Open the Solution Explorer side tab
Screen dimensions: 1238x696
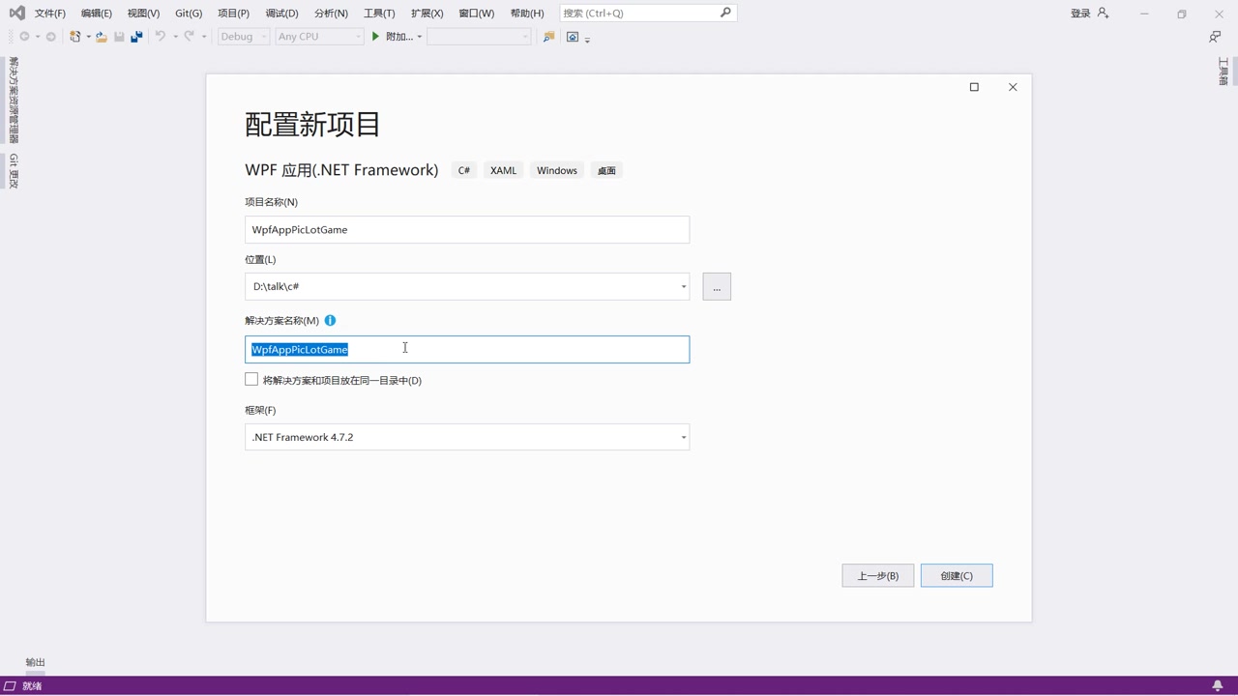14,100
